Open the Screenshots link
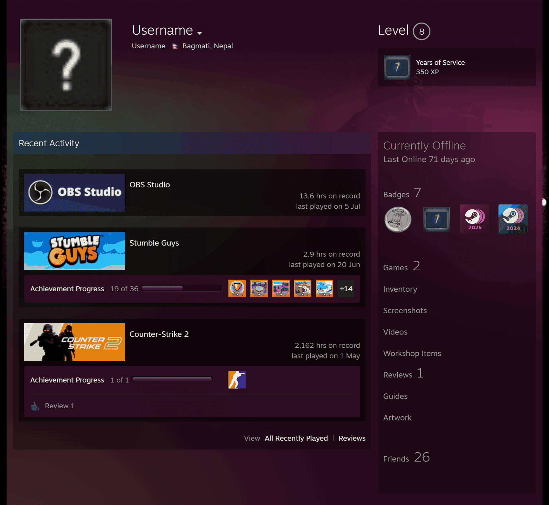The image size is (549, 505). pyautogui.click(x=405, y=310)
